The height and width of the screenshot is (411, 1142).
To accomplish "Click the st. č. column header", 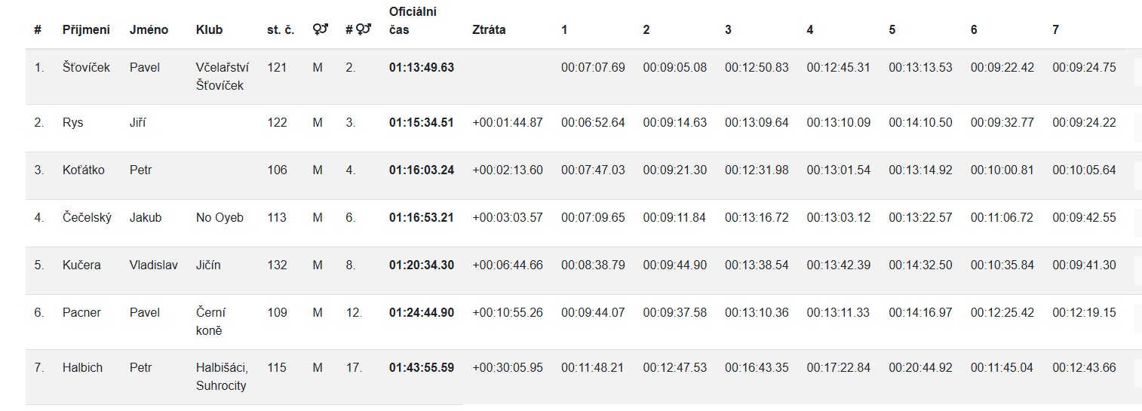I will pyautogui.click(x=281, y=30).
